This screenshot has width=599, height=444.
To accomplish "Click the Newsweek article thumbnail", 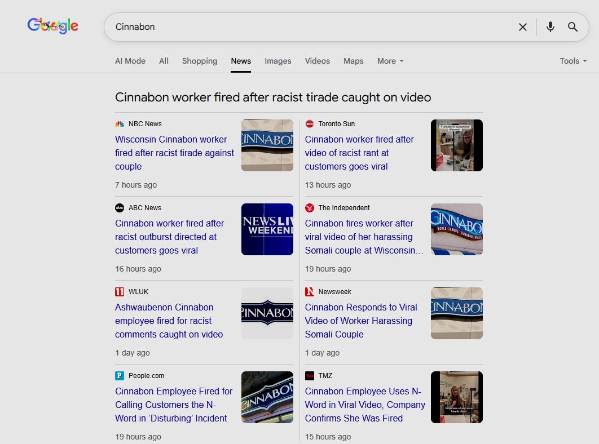I will click(456, 313).
